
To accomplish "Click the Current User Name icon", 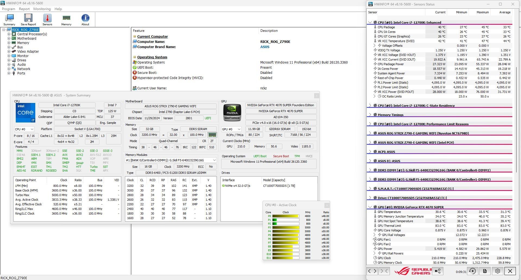I will (135, 88).
